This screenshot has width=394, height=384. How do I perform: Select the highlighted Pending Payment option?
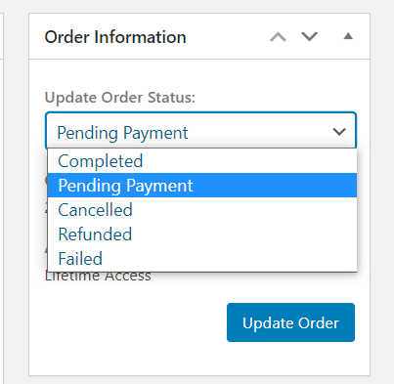tap(202, 186)
